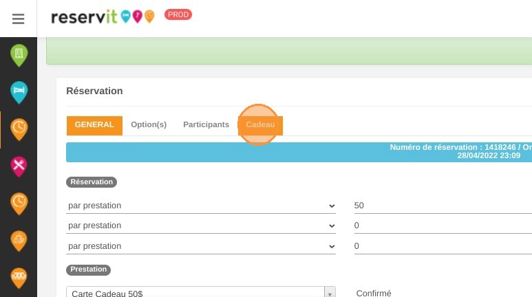This screenshot has width=532, height=297.
Task: Switch to the GENERAL tab
Action: tap(94, 125)
